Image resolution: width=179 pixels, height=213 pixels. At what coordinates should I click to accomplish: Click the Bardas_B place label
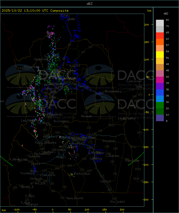tap(27, 187)
